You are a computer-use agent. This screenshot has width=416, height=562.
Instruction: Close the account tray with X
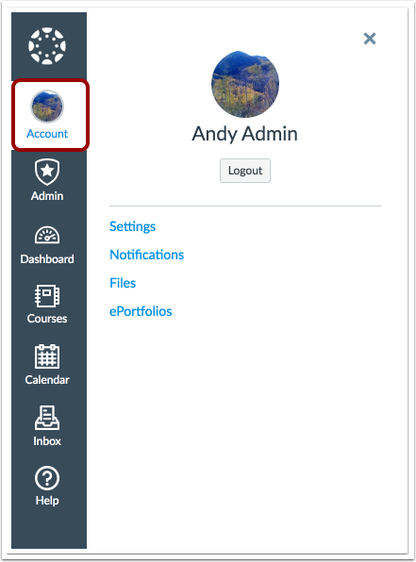coord(370,39)
